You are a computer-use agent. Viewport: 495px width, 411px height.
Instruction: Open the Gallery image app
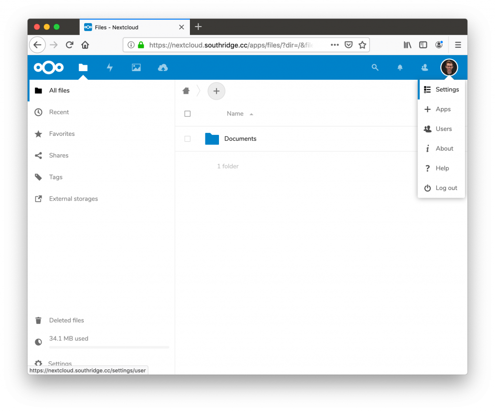pyautogui.click(x=136, y=68)
